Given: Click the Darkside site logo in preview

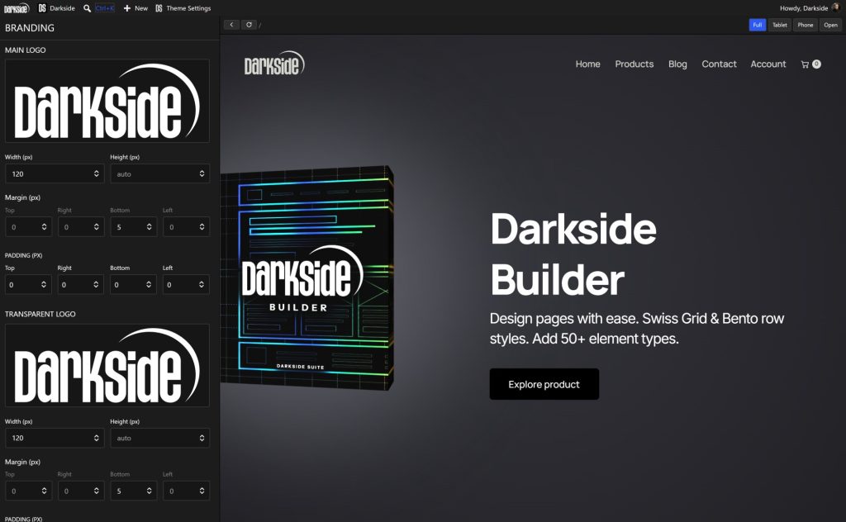Looking at the screenshot, I should coord(274,63).
